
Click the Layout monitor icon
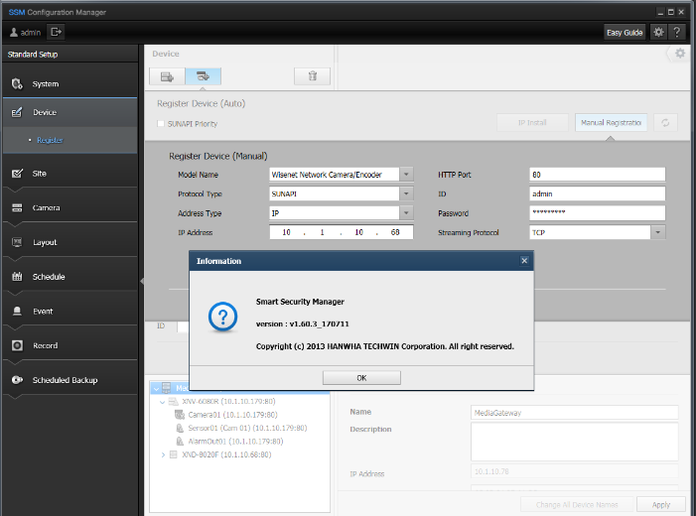click(x=17, y=242)
